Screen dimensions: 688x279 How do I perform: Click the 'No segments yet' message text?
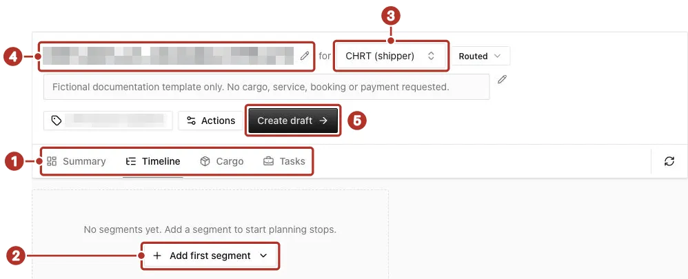pyautogui.click(x=210, y=229)
